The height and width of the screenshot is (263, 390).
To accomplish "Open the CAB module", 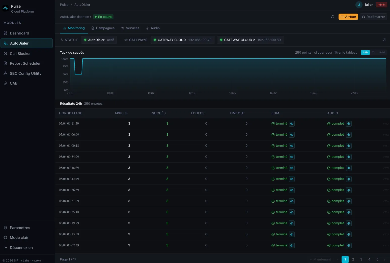I will (26, 83).
